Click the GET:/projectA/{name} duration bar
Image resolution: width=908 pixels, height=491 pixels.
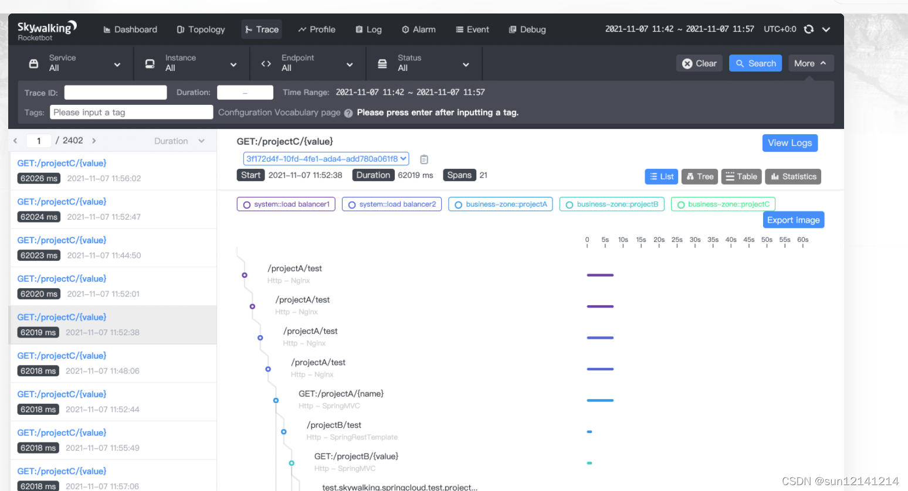click(x=600, y=401)
